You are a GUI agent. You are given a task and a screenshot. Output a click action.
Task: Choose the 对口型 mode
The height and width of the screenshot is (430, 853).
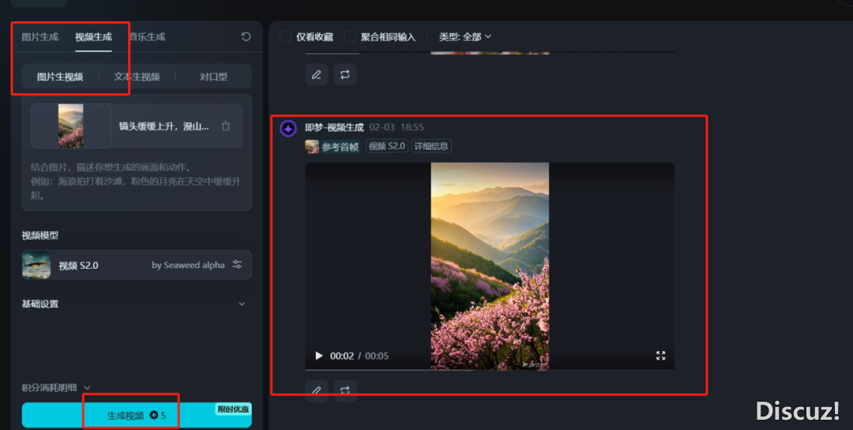(213, 77)
